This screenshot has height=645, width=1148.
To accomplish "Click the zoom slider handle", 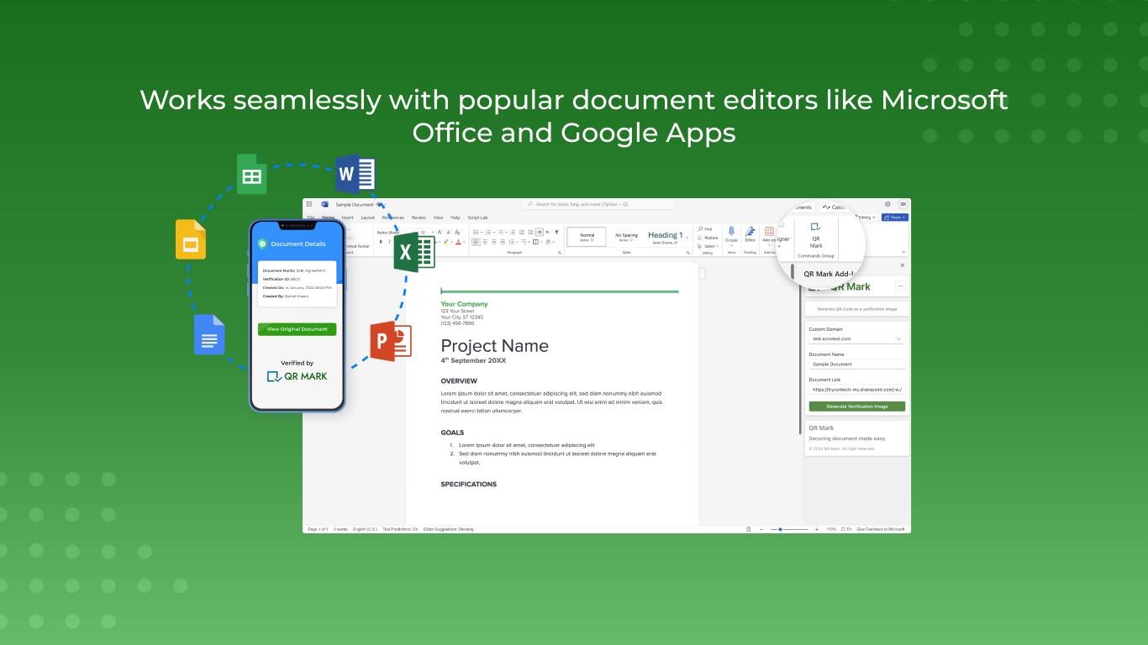I will tap(781, 529).
